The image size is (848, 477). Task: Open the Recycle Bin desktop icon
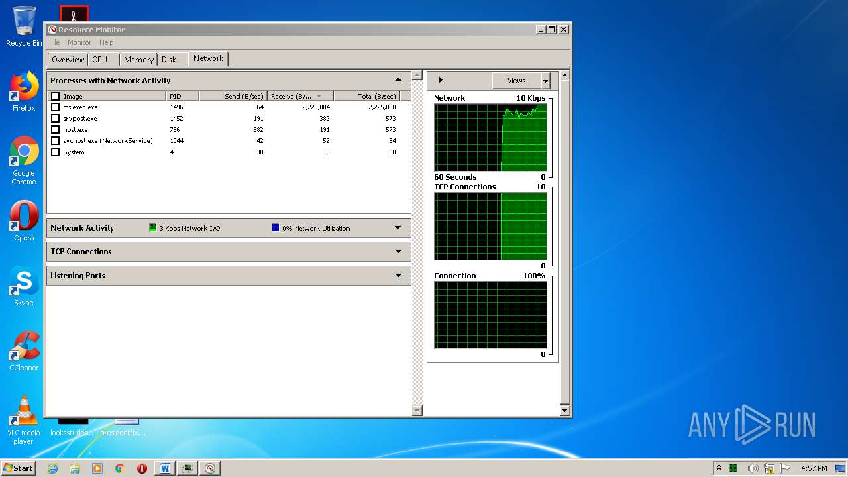[24, 26]
